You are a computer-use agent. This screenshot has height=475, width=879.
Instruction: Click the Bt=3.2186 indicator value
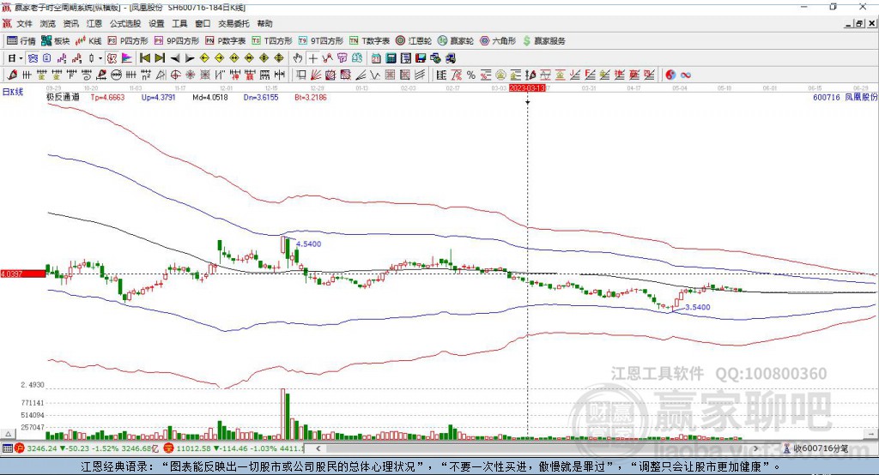tap(311, 98)
